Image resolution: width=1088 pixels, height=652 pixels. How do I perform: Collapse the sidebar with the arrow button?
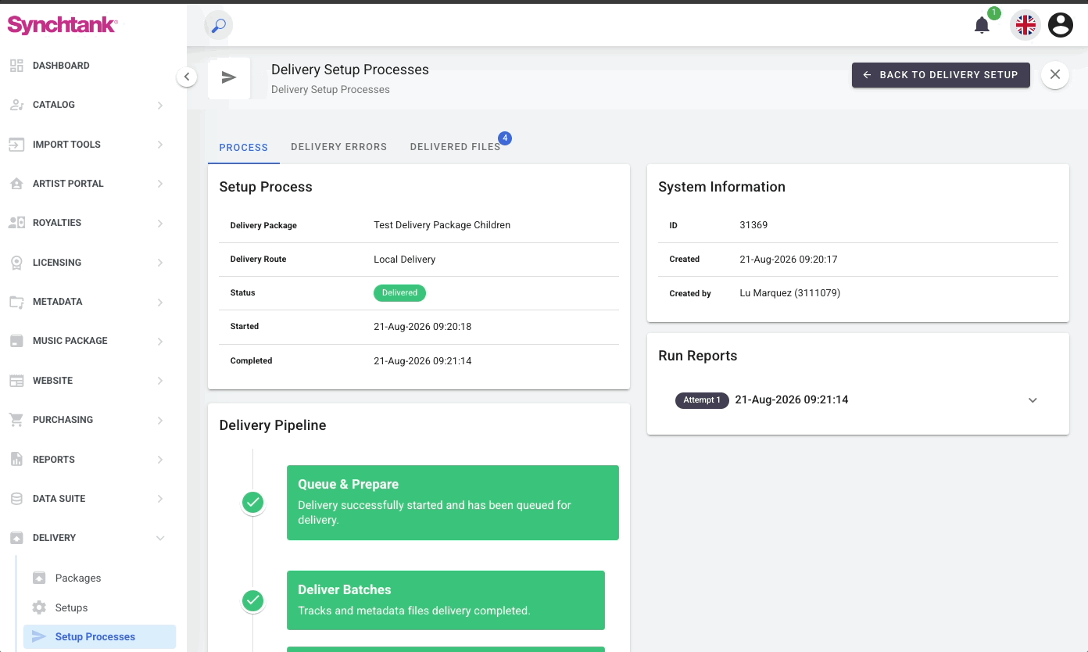(x=186, y=77)
